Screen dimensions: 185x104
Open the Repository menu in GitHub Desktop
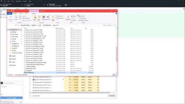[x=18, y=1]
